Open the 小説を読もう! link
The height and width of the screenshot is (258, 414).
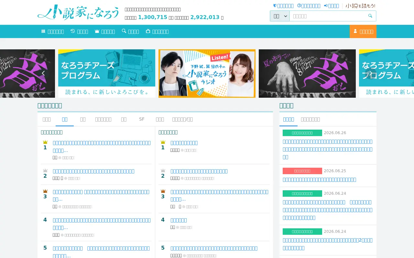(x=360, y=6)
